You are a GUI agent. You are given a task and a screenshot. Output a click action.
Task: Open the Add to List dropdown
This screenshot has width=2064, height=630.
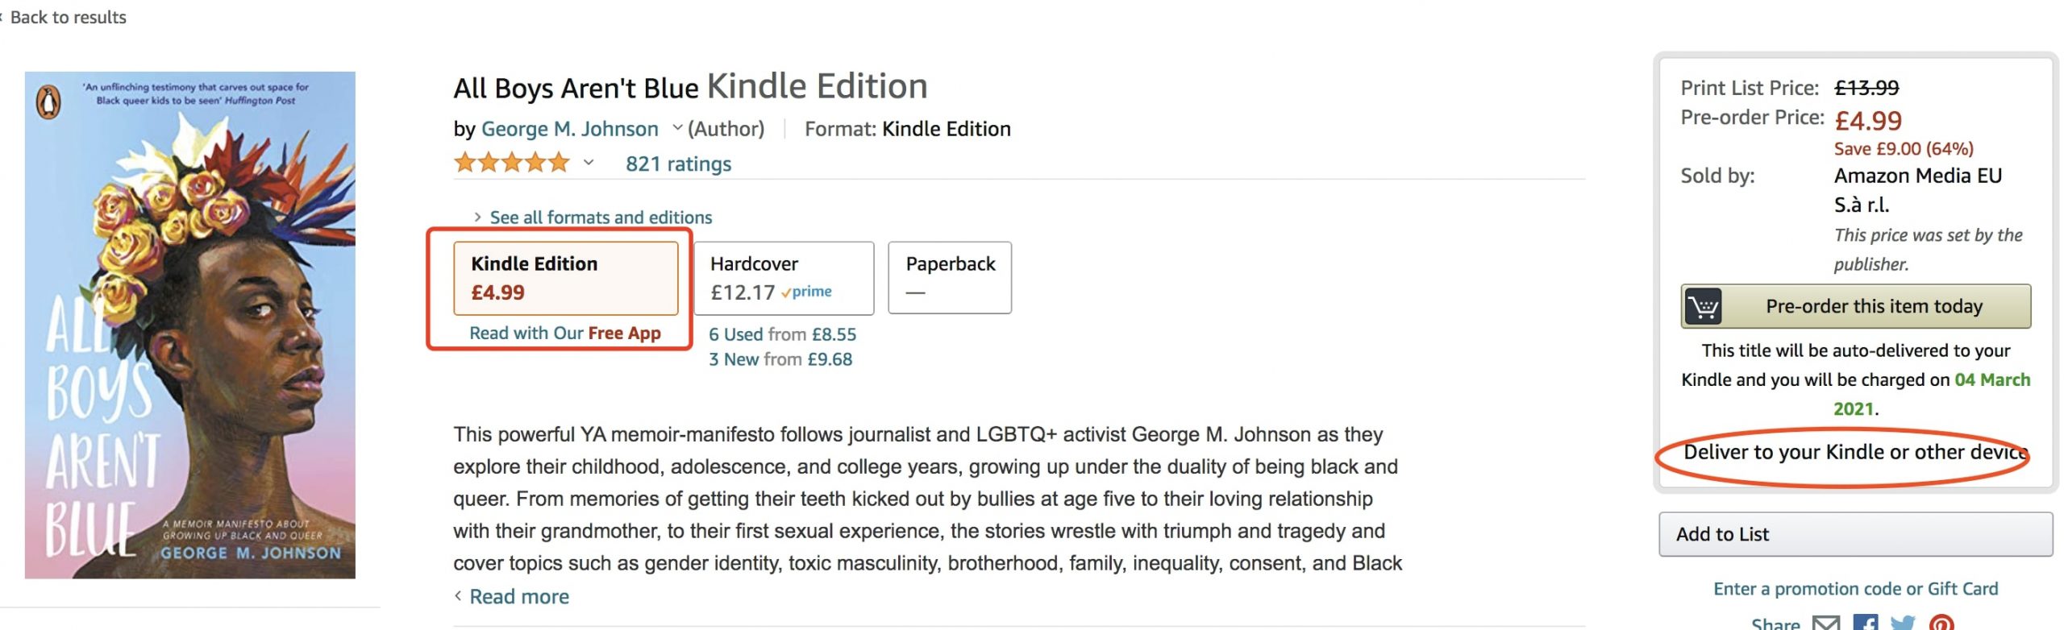click(x=1855, y=534)
